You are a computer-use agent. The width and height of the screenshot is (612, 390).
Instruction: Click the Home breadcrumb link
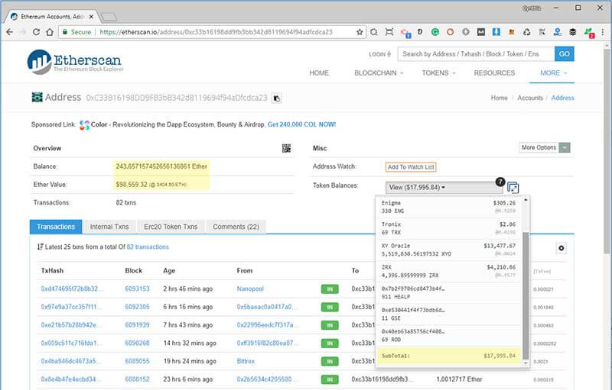[500, 98]
